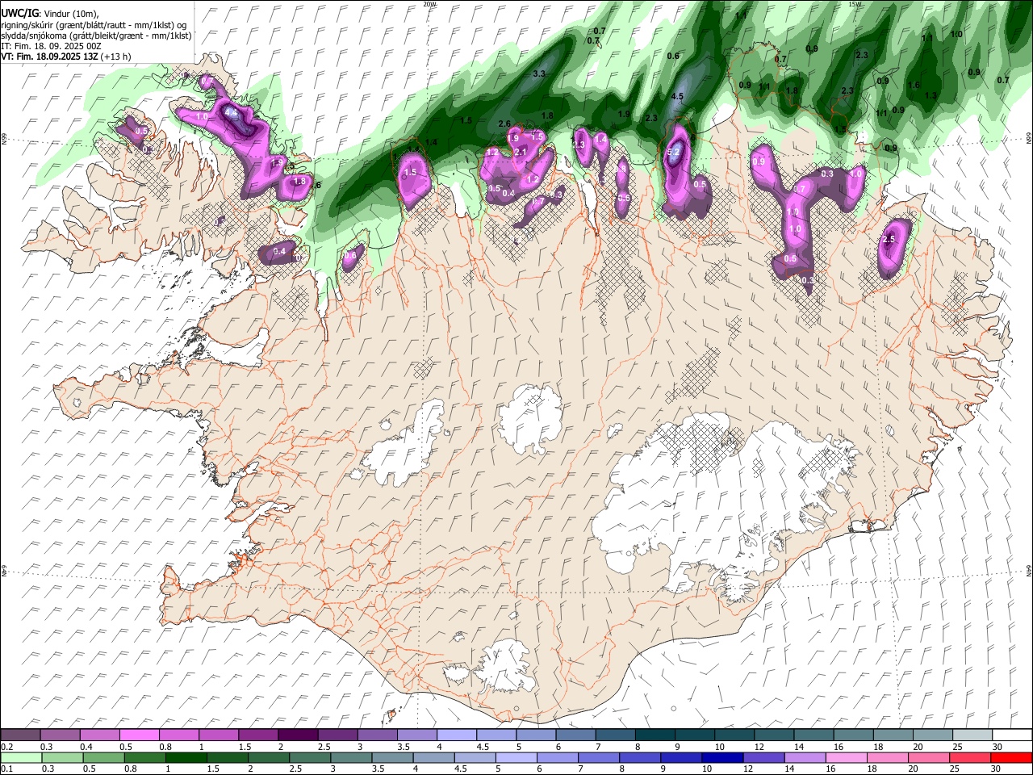
Task: Select the crimson 25–30 rain legend swatch
Action: [970, 757]
